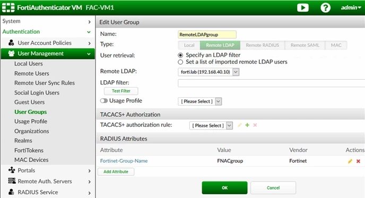The height and width of the screenshot is (198, 365).
Task: Click the Fortinet vendor cell
Action: tap(298, 161)
